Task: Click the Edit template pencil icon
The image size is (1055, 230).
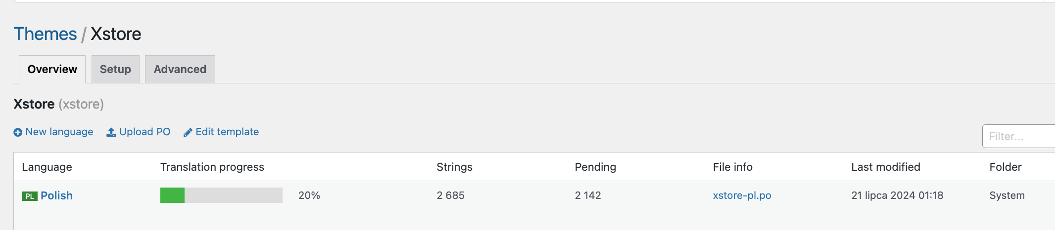Action: coord(188,132)
